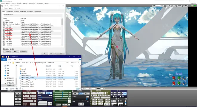Click the red X-axis rotate handle icon
Screen dimensions: 197x107
174,78
